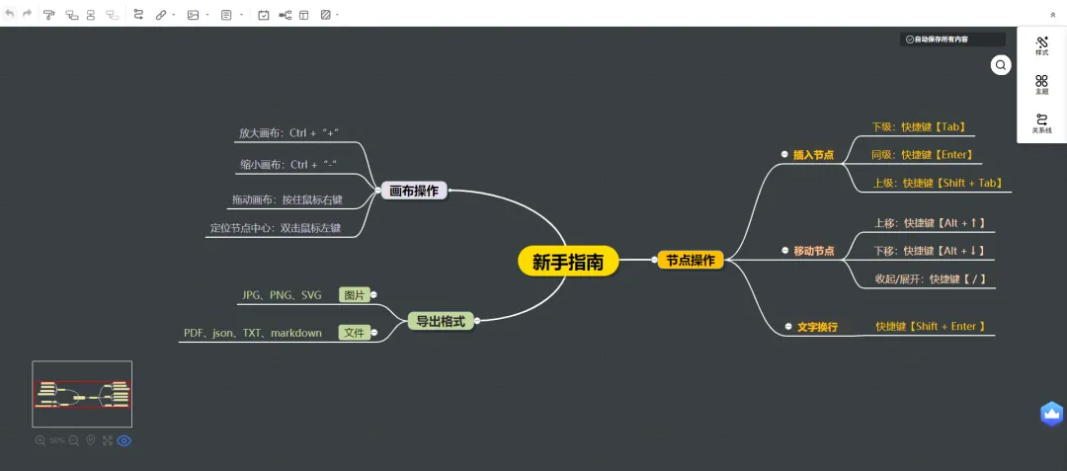Collapse the 文件 node toggle
The height and width of the screenshot is (471, 1067).
(374, 333)
